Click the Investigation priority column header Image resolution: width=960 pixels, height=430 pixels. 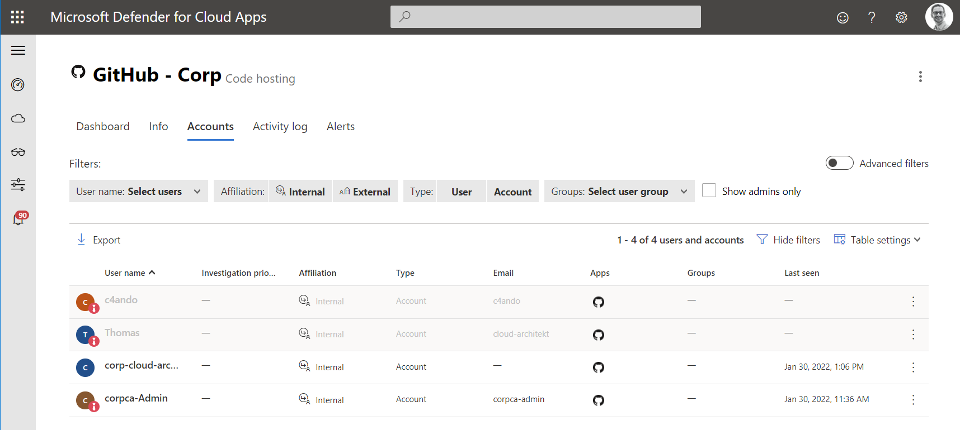coord(239,273)
